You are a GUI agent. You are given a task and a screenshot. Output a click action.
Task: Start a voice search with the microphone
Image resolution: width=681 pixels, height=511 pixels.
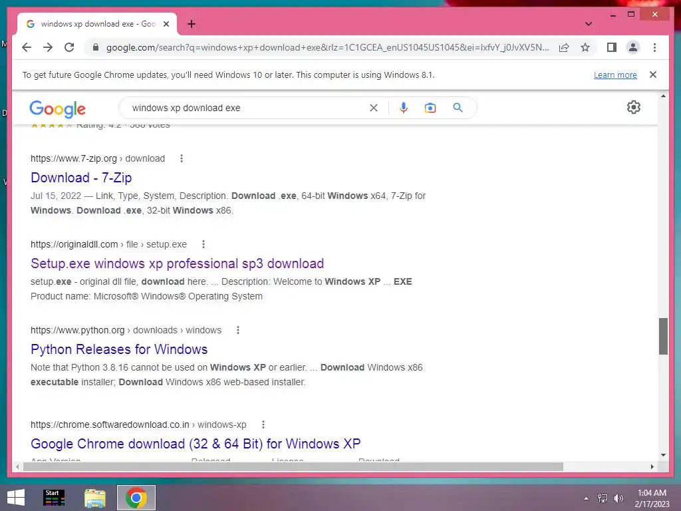coord(404,108)
